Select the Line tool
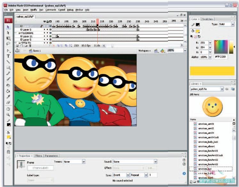239x187 pixels. (8, 62)
